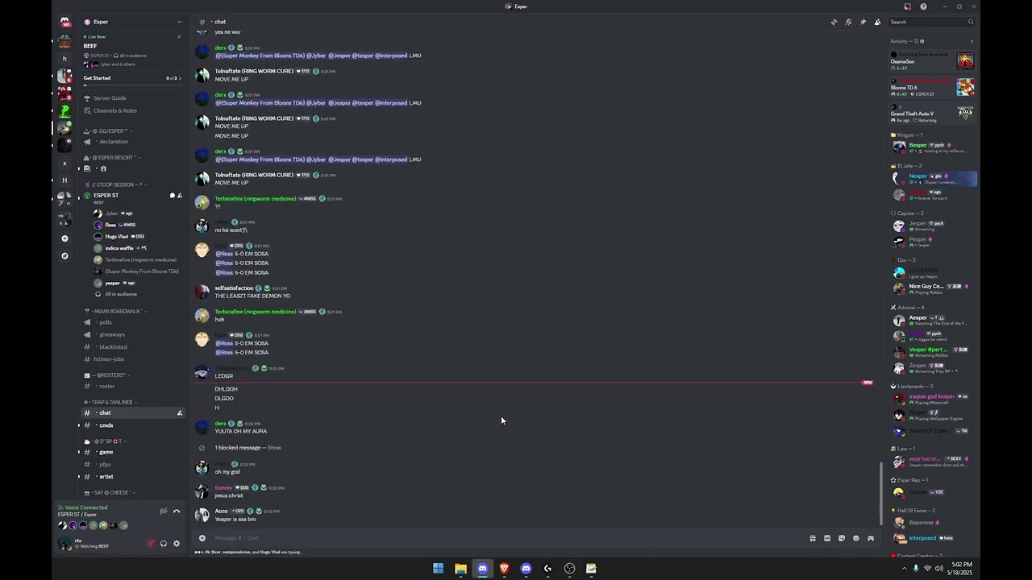
Task: Open the artist channel
Action: (x=106, y=477)
